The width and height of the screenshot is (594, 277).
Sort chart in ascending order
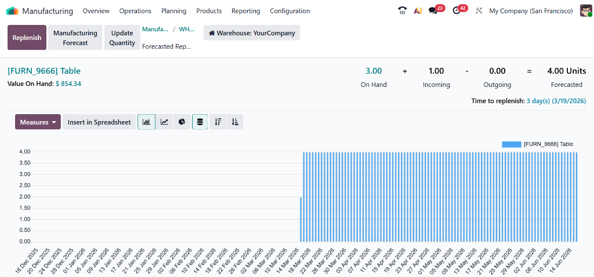pos(235,122)
